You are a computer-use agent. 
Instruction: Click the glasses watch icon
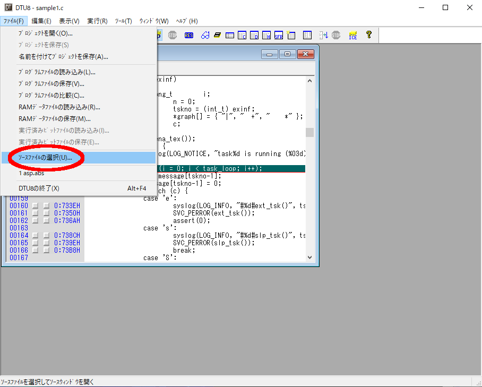(x=205, y=35)
